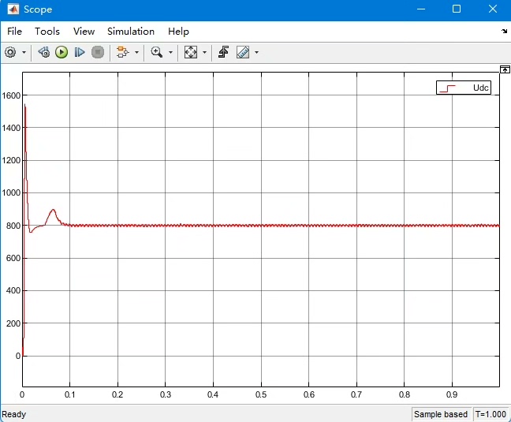The width and height of the screenshot is (511, 422).
Task: Select the Zoom tool magnifier icon
Action: tap(157, 52)
